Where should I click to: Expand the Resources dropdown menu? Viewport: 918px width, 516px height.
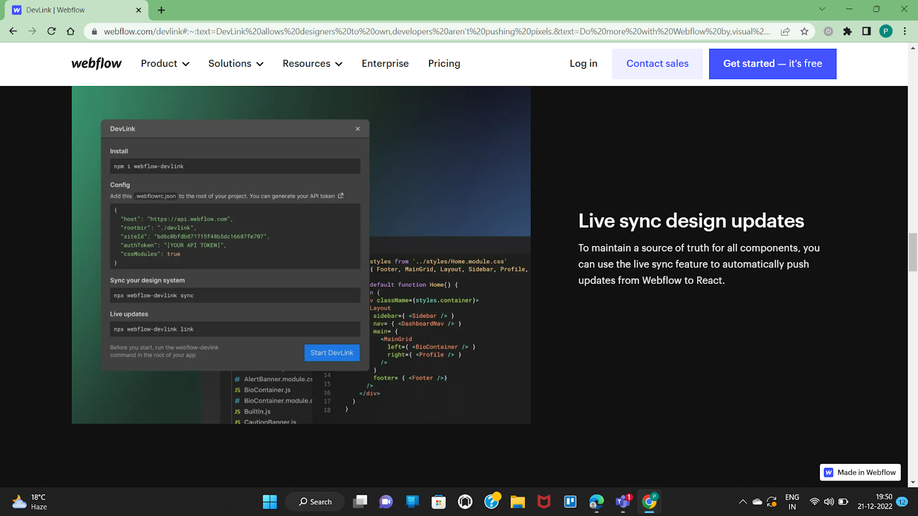312,64
